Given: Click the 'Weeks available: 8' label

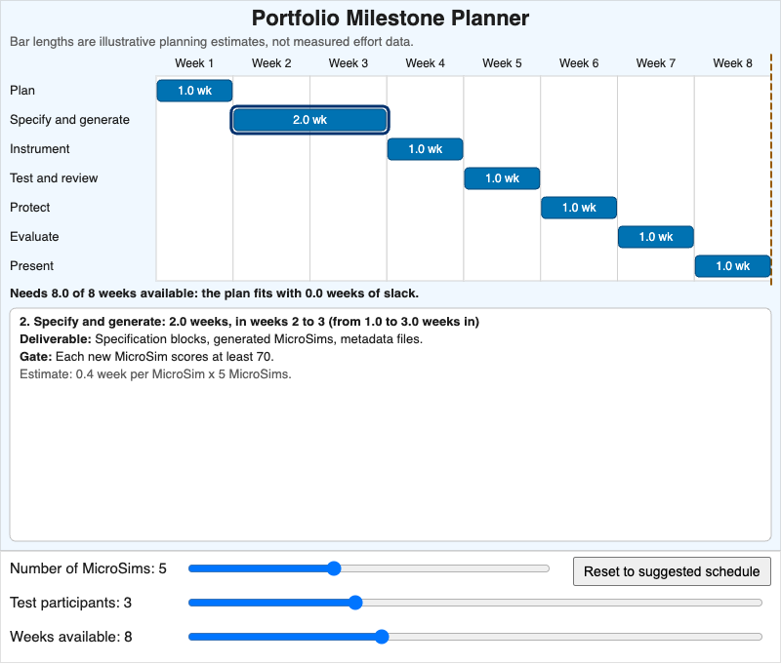Looking at the screenshot, I should 70,637.
